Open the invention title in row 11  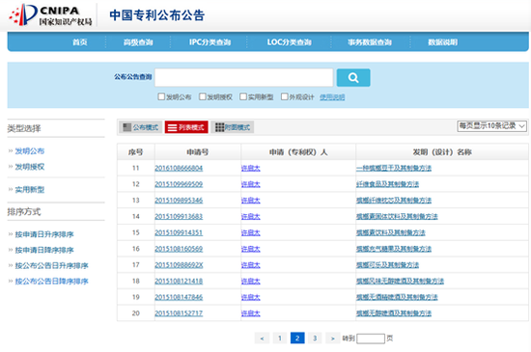click(394, 168)
